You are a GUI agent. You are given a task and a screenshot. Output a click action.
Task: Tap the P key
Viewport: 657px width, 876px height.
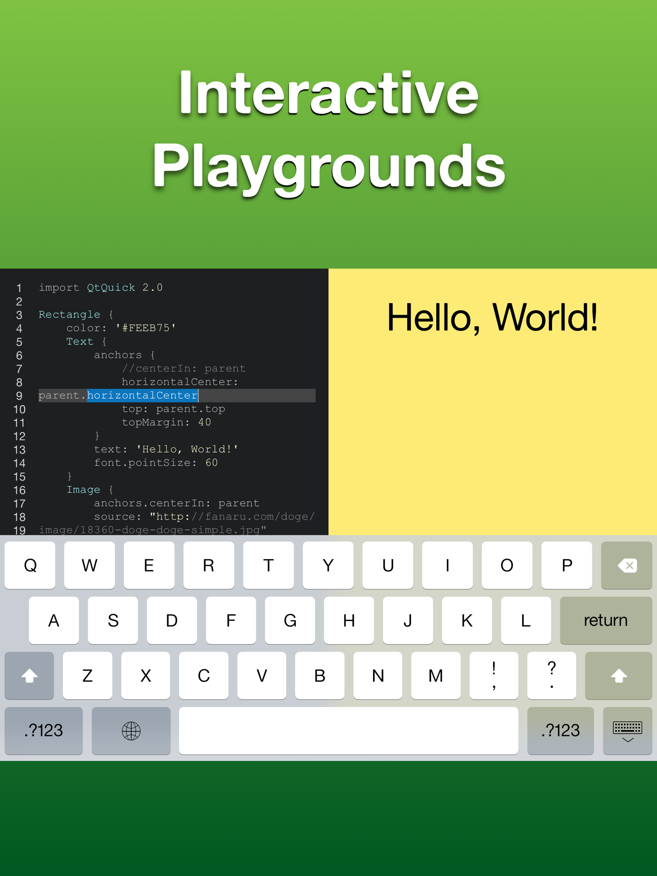click(567, 565)
